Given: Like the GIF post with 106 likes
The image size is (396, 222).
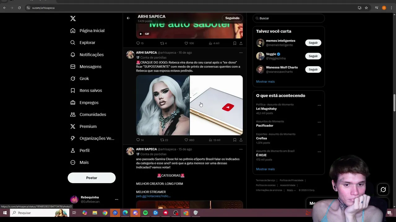Looking at the screenshot, I should click(189, 43).
